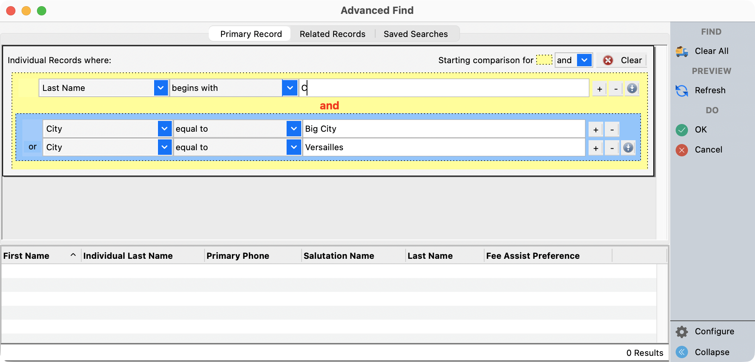
Task: Add a condition after the Last Name row
Action: click(599, 89)
